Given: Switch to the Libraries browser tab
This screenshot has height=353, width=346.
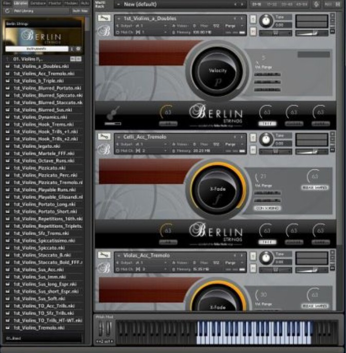Looking at the screenshot, I should click(21, 3).
